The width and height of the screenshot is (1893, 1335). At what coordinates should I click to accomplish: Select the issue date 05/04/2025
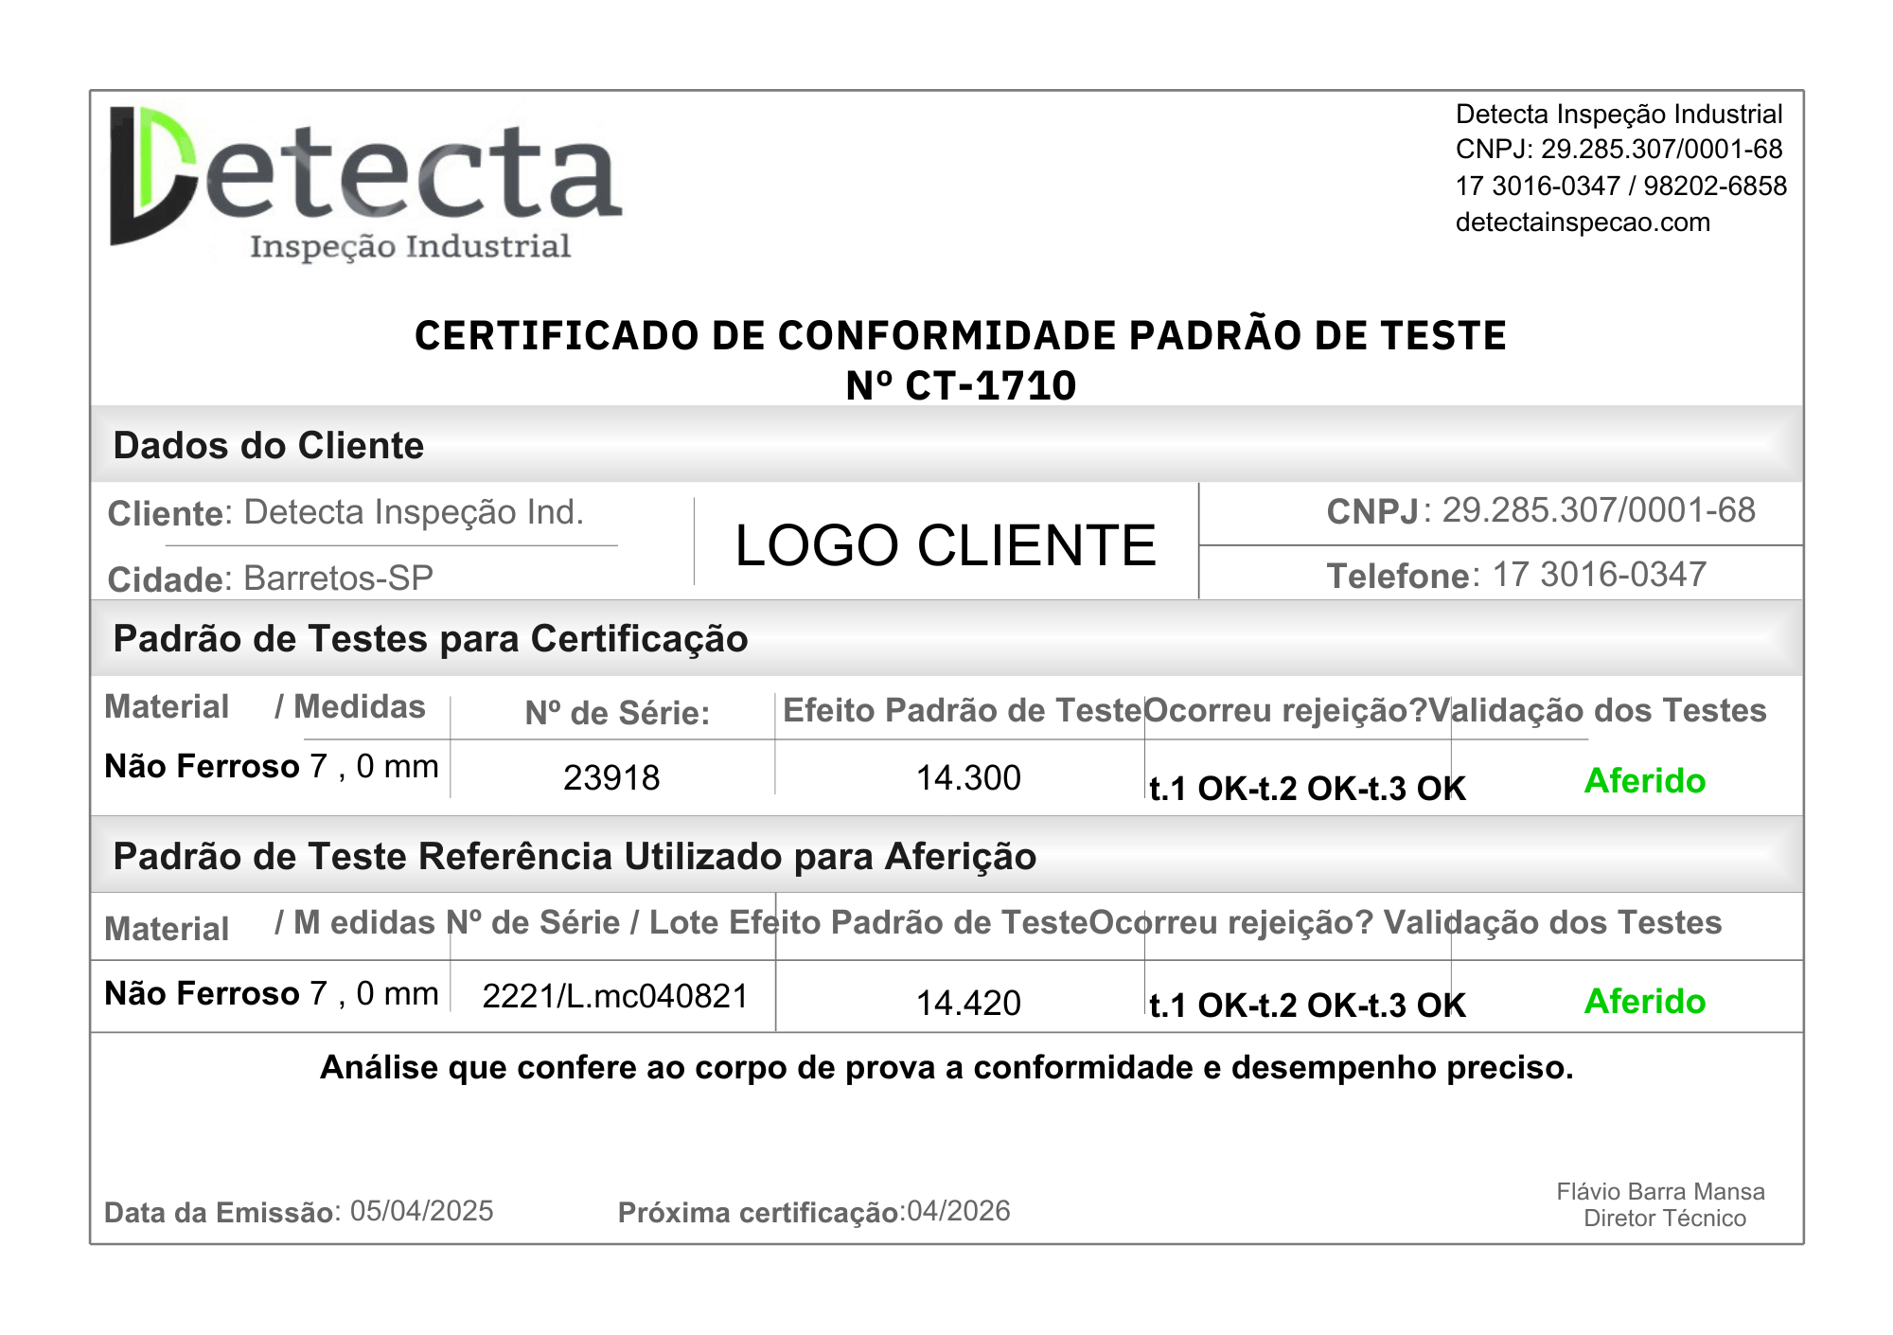tap(422, 1212)
